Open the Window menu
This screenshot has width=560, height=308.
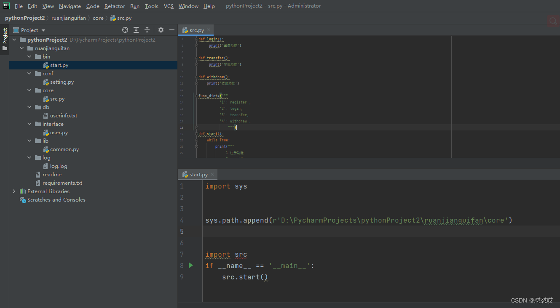click(x=188, y=6)
